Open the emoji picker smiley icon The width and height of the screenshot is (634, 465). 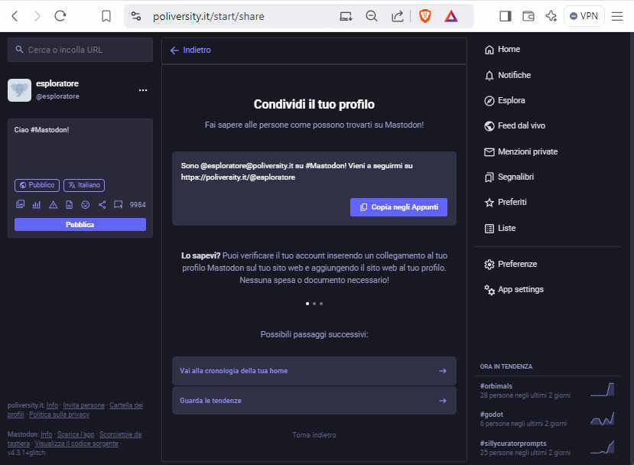click(86, 205)
